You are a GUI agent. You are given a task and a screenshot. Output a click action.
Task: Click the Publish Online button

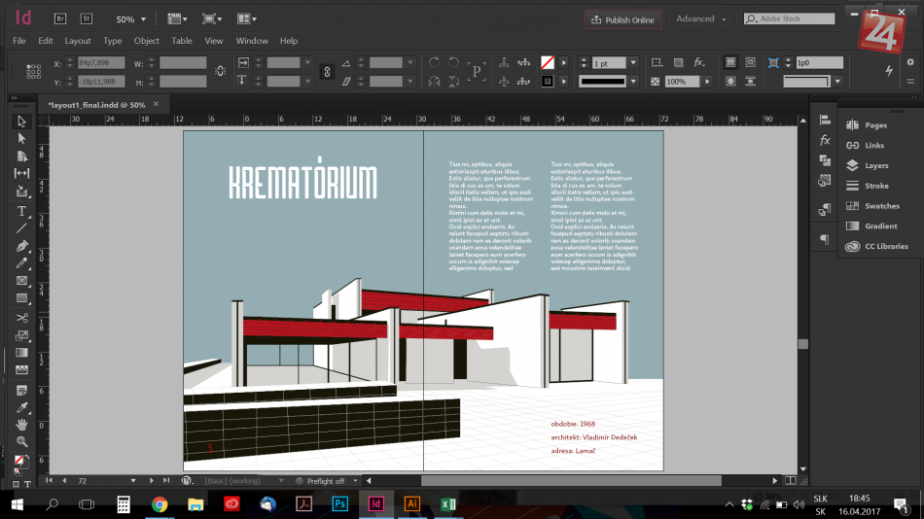click(x=622, y=19)
